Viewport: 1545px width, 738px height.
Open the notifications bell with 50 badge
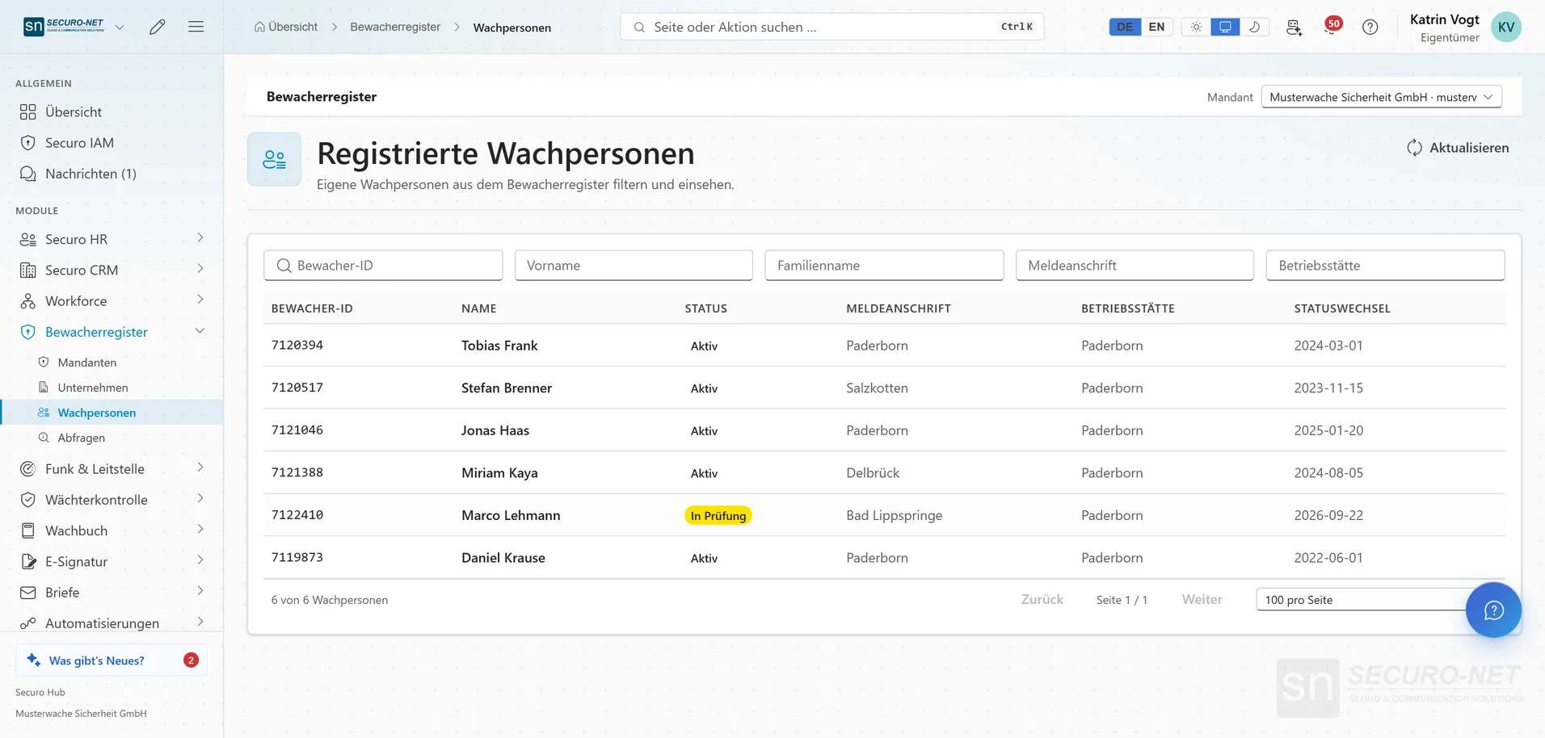coord(1332,26)
